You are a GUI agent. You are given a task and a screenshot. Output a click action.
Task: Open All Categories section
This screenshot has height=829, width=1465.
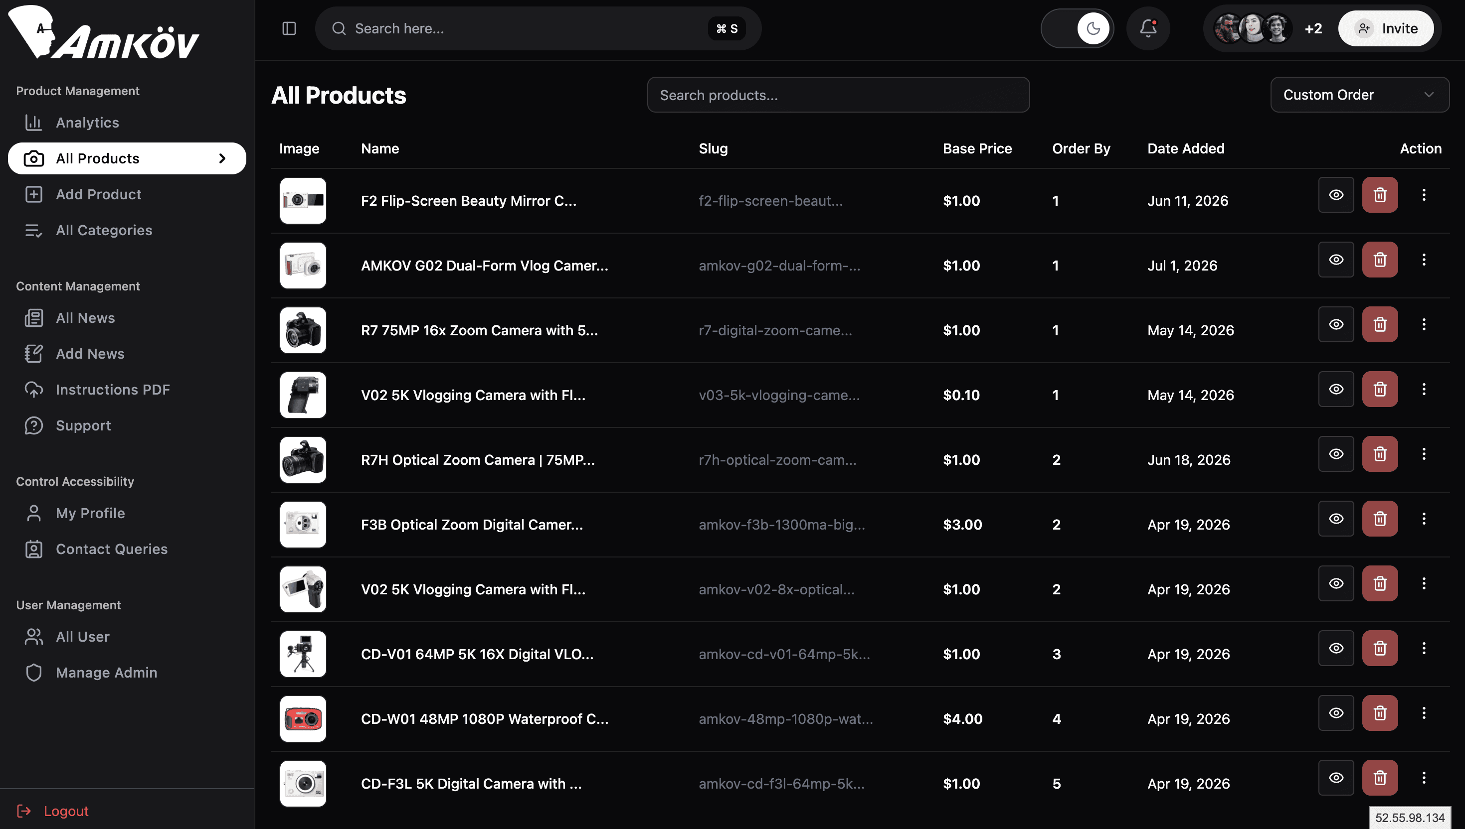pyautogui.click(x=127, y=230)
